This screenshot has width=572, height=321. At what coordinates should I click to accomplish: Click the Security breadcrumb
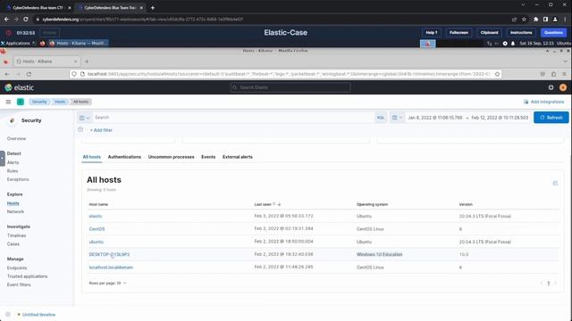39,102
